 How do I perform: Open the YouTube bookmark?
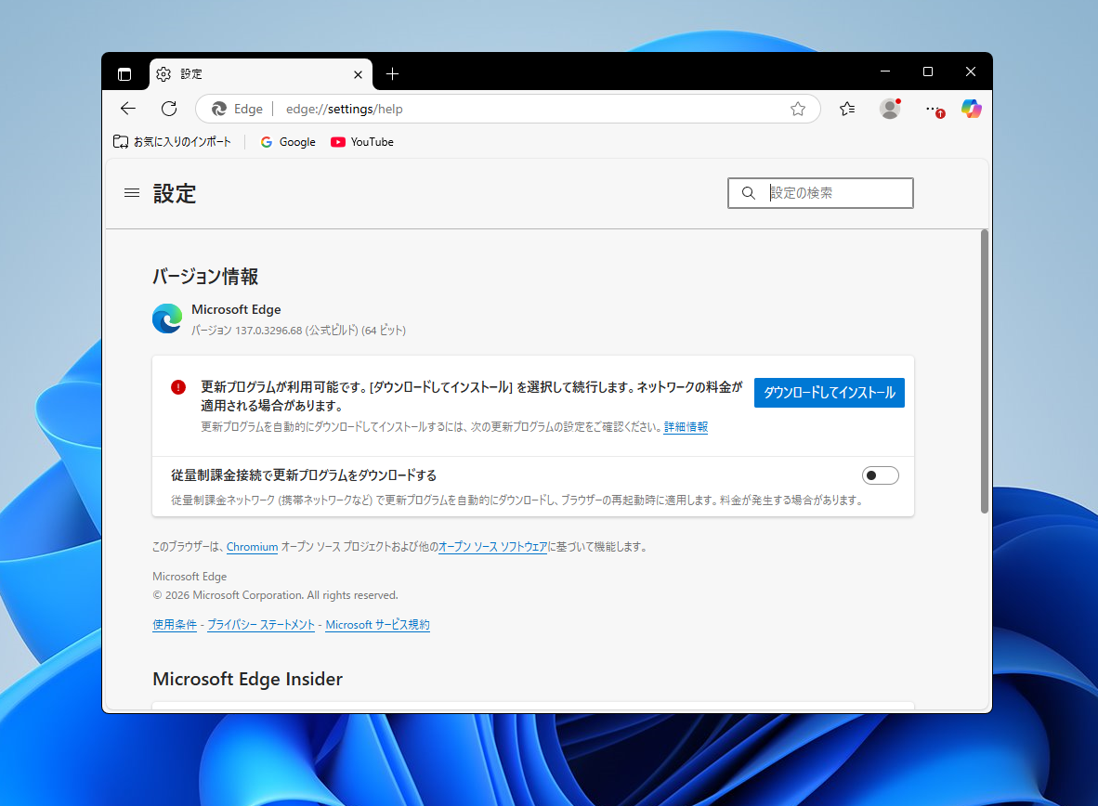362,141
